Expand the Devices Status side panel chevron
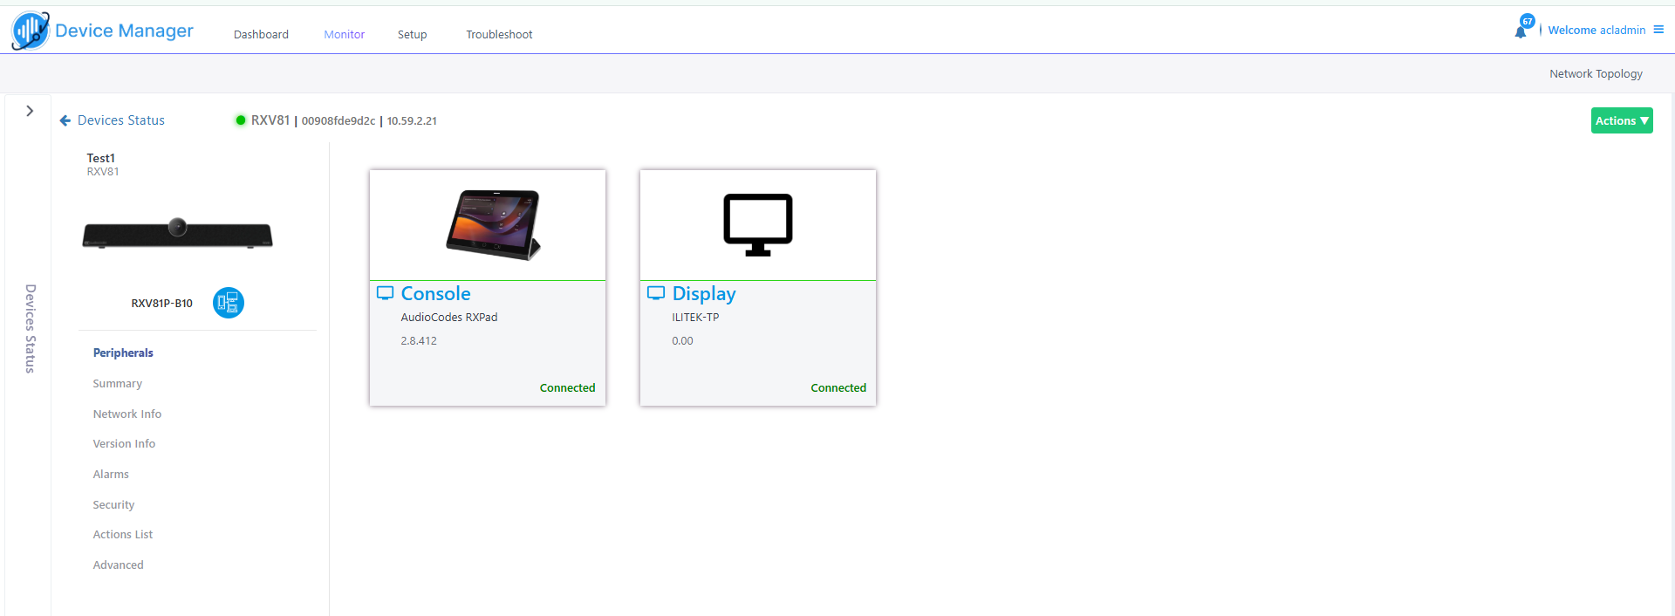The height and width of the screenshot is (616, 1675). pos(30,111)
